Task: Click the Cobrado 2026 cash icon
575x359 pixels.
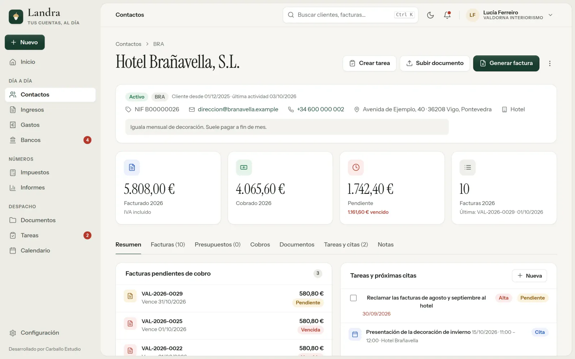Action: click(244, 167)
